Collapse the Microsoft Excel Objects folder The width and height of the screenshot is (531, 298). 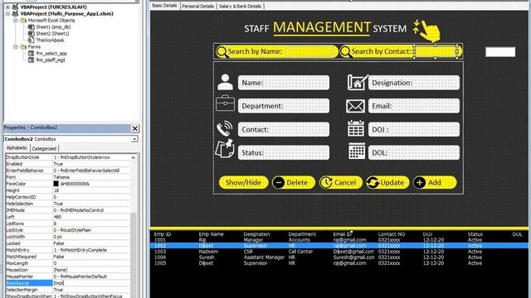(16, 21)
